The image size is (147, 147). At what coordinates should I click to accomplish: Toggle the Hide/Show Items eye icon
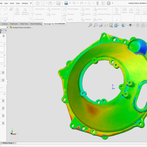pos(131,25)
